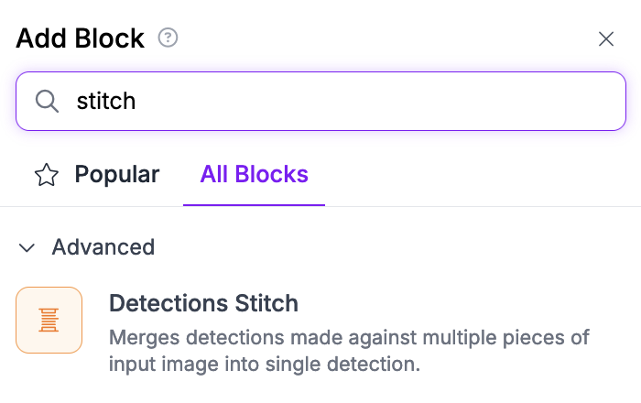Open help for Add Block
This screenshot has width=641, height=403.
tap(168, 38)
